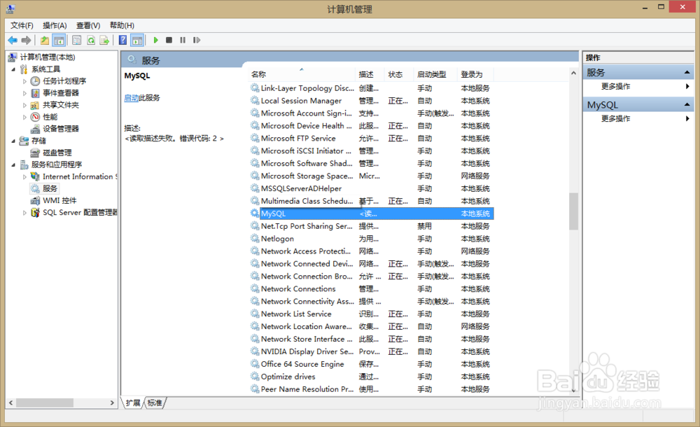Toggle the show/hide action pane icon

point(137,40)
